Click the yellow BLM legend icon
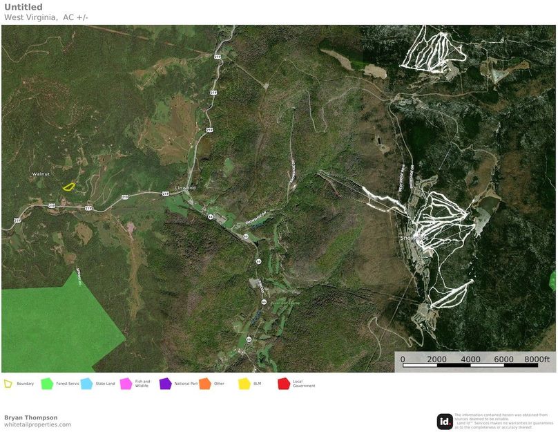 point(244,384)
